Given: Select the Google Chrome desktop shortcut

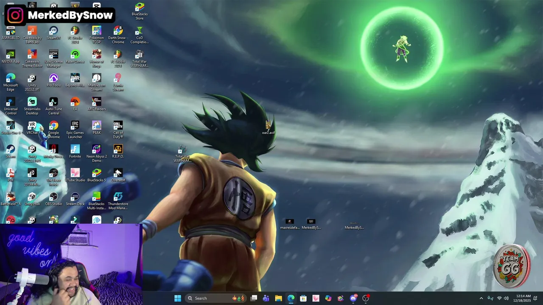Looking at the screenshot, I should [53, 130].
